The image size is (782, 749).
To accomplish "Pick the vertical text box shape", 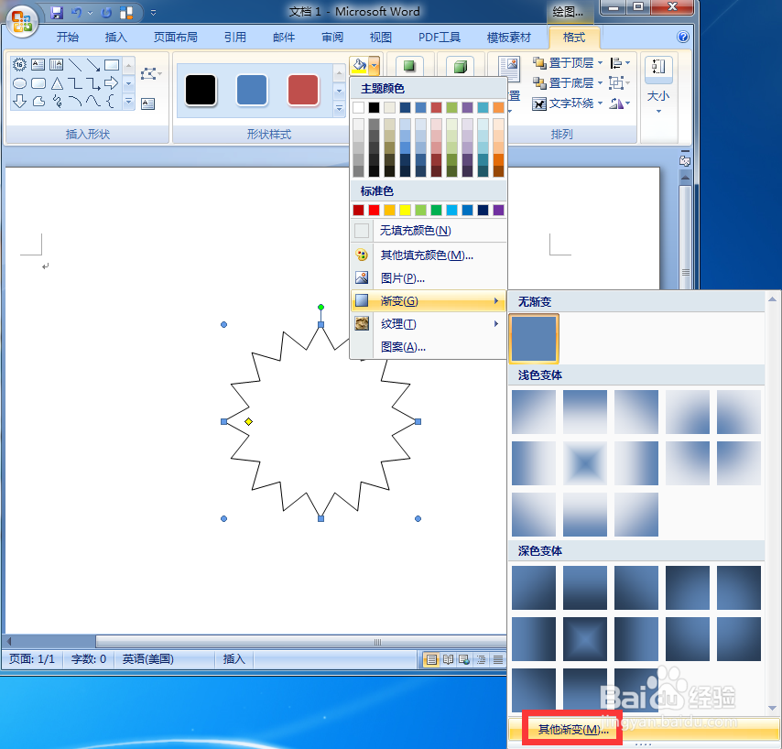I will tap(57, 64).
